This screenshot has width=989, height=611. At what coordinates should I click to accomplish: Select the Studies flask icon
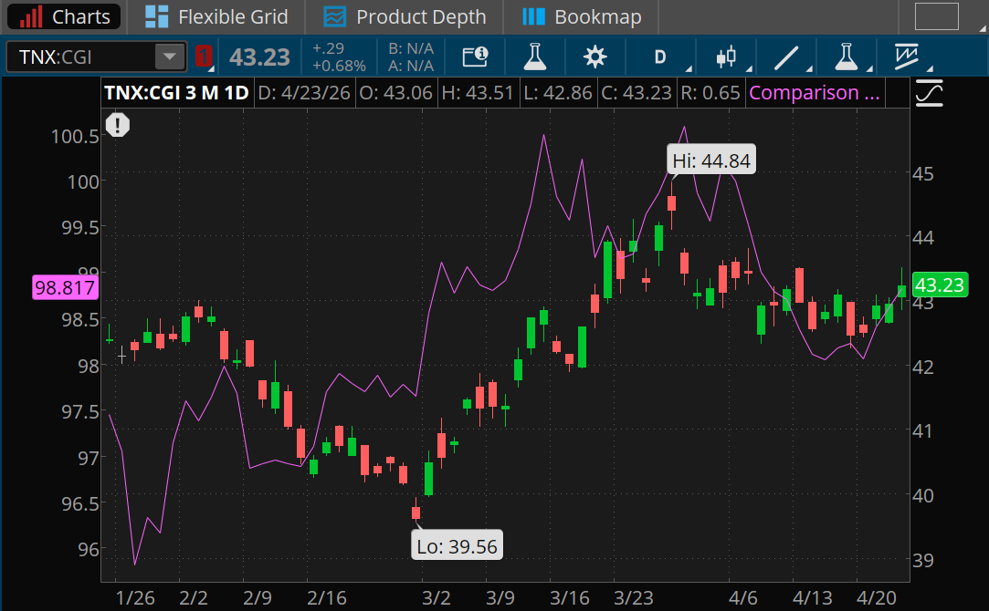pos(534,56)
